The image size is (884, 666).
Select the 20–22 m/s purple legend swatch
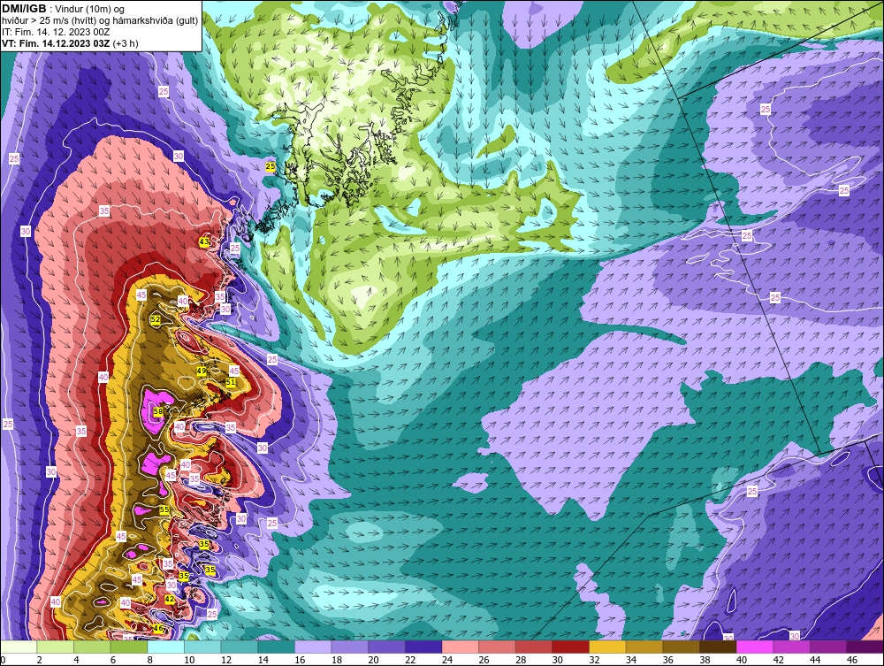click(387, 647)
